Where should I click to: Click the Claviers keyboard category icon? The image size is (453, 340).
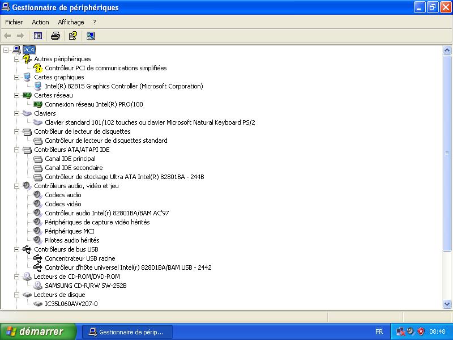(27, 113)
